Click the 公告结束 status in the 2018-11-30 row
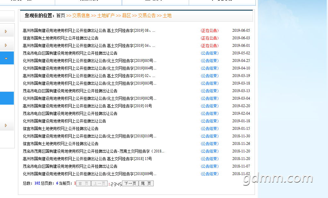Image resolution: width=328 pixels, height=198 pixels. tap(210, 136)
